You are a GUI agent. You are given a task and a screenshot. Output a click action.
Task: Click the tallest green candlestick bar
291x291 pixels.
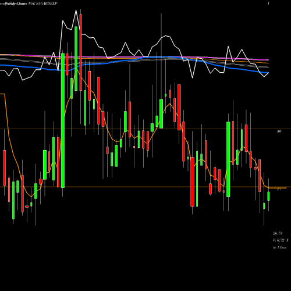(63, 120)
